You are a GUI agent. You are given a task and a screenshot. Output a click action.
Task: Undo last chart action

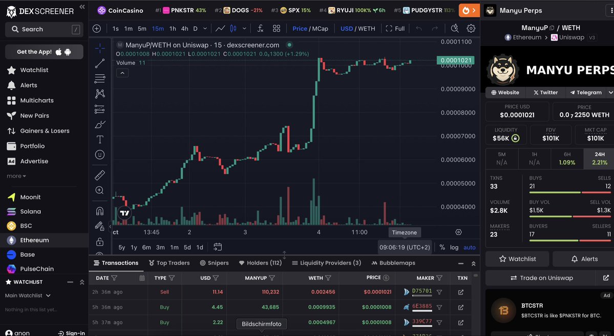(x=419, y=29)
